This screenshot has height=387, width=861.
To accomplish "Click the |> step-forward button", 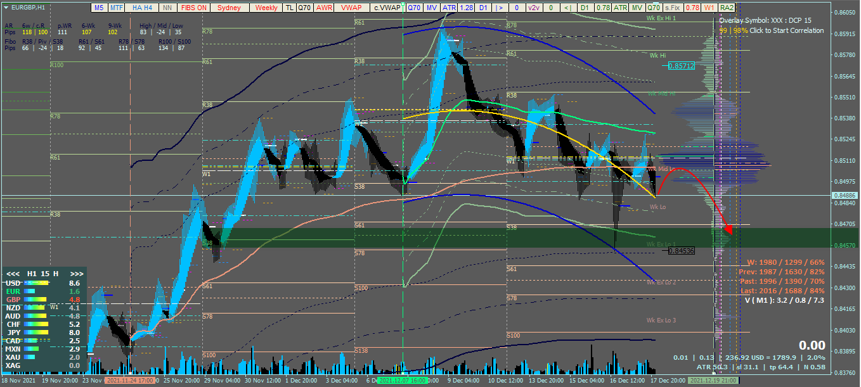I will point(500,8).
